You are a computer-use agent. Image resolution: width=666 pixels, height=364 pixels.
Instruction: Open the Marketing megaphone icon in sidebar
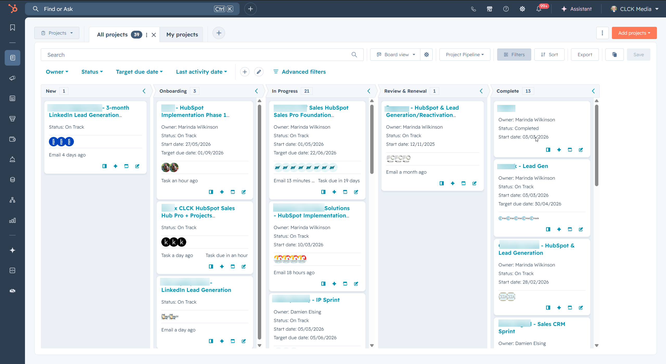[12, 78]
